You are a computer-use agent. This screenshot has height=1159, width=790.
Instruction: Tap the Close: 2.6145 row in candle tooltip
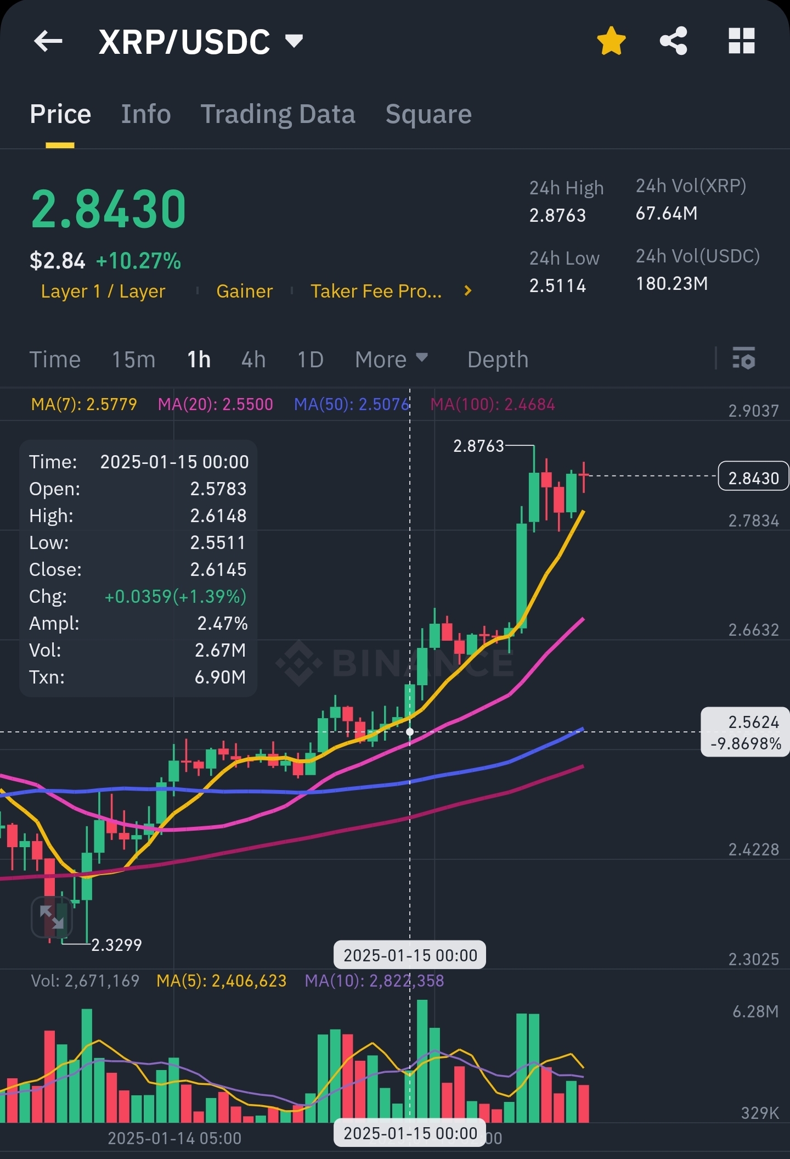tap(138, 569)
